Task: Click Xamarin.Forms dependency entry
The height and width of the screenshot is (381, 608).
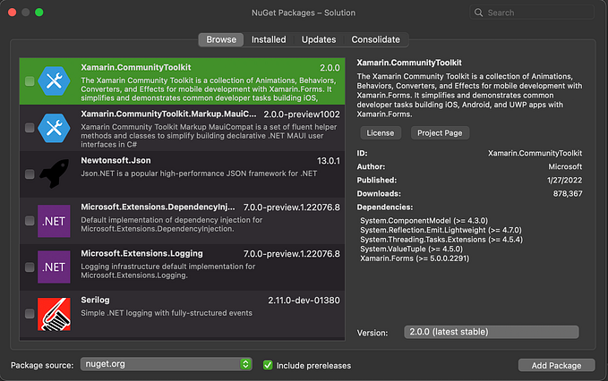Action: pyautogui.click(x=415, y=258)
